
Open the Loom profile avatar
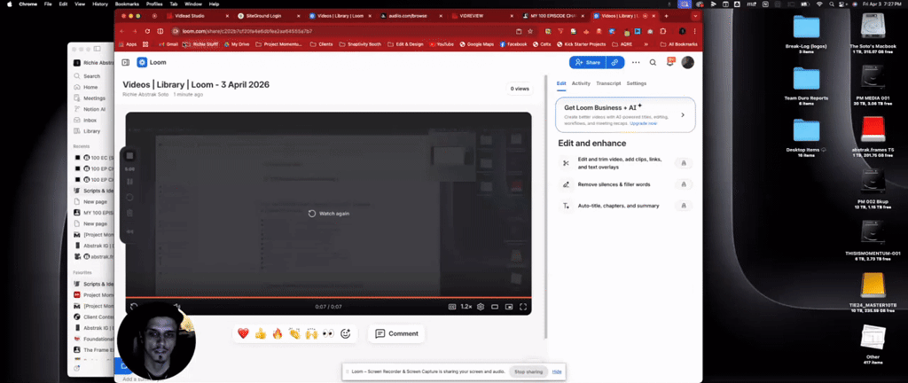click(687, 62)
